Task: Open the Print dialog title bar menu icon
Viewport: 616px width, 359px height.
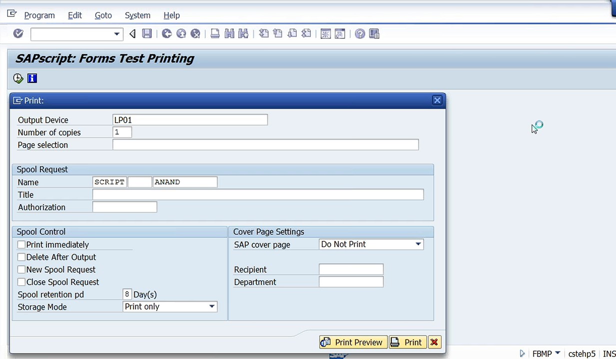Action: pos(18,100)
